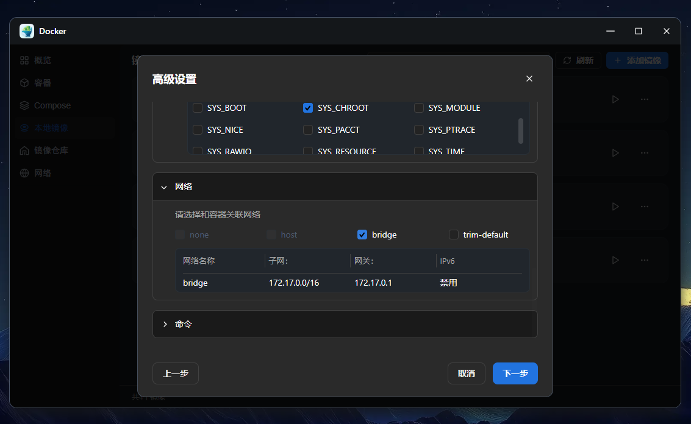Click the third image row's run icon
Screen dimensions: 691x424
tap(615, 207)
